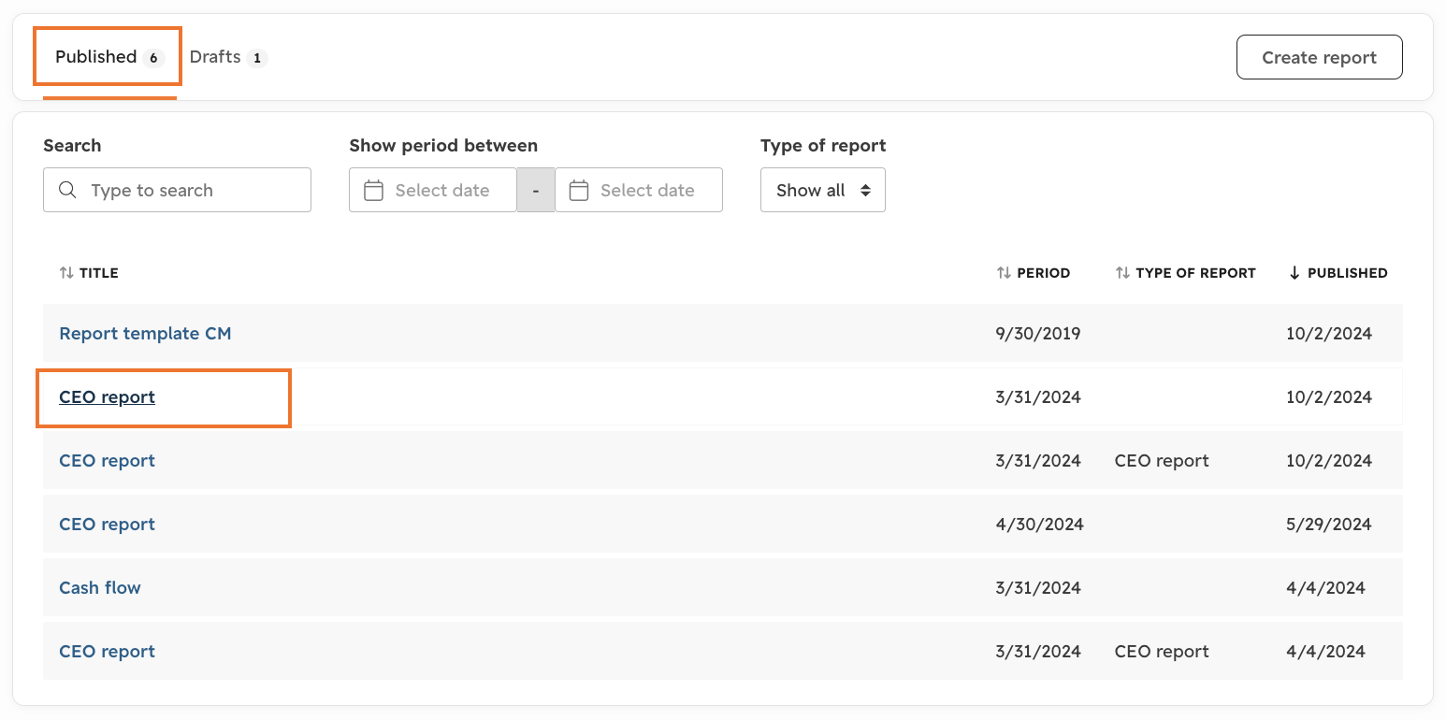Click the calendar icon in start date field
1446x720 pixels.
373,190
